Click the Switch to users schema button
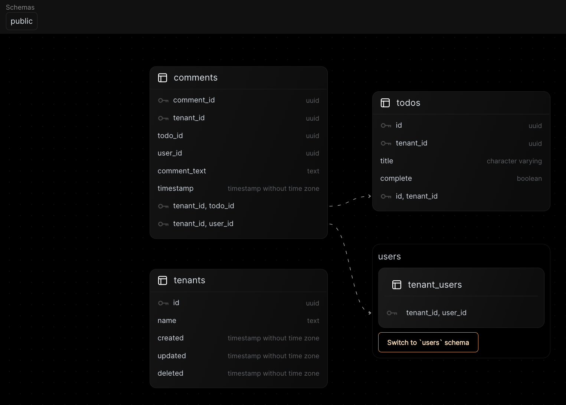 tap(428, 342)
